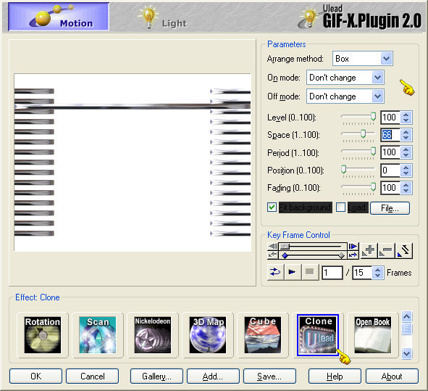Viewport: 428px width, 391px height.
Task: Click the Level value field
Action: click(390, 118)
